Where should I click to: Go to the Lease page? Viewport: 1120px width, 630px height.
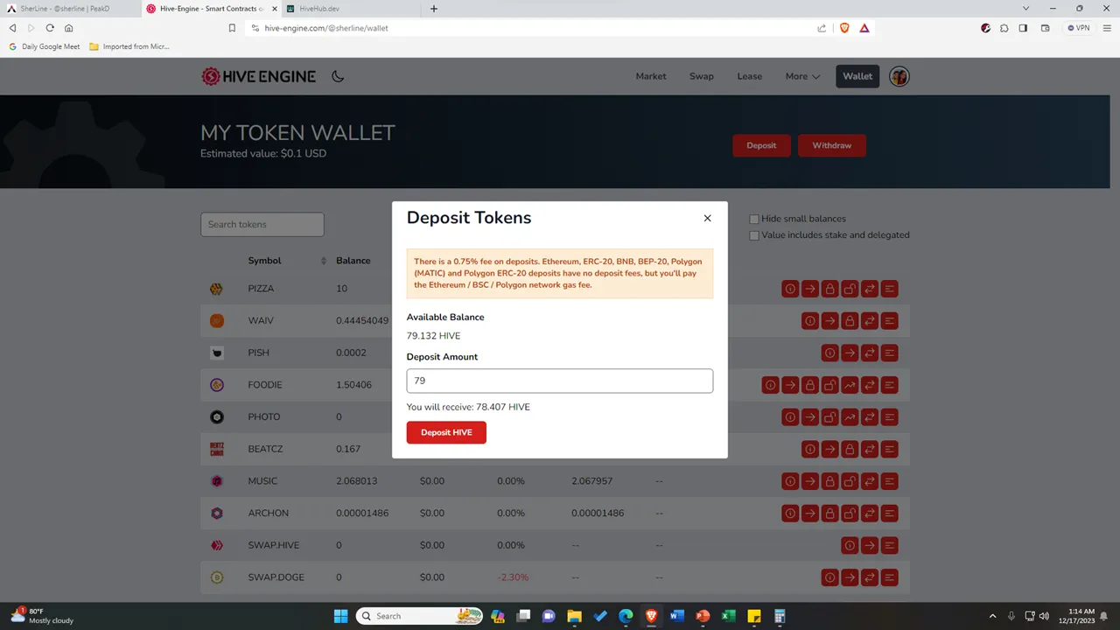[750, 76]
